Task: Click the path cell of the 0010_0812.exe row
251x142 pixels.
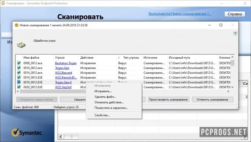Action: click(x=192, y=68)
